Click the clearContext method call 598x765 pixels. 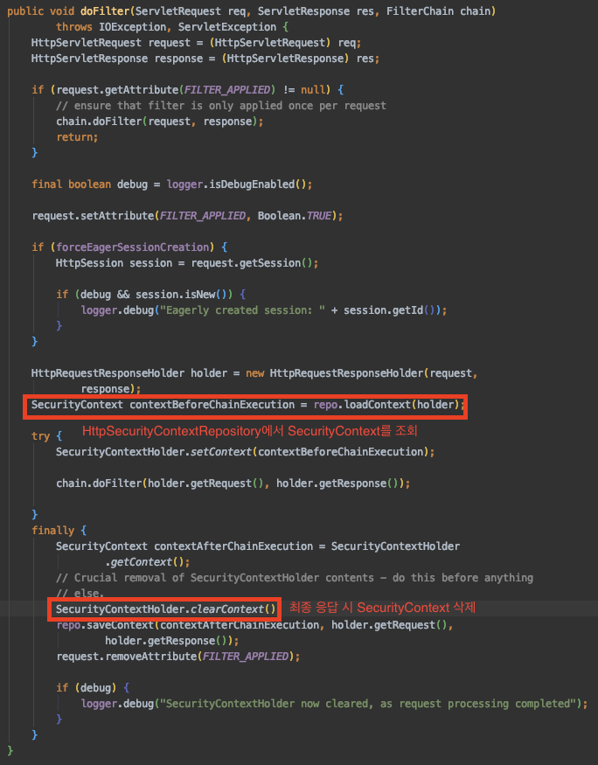point(226,609)
